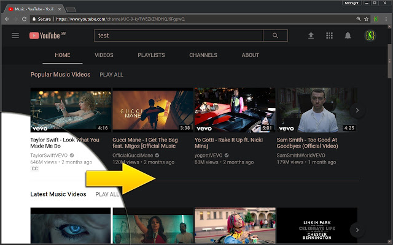The image size is (393, 245).
Task: Click the Taylor Swift bathtub video thumbnail
Action: click(71, 110)
